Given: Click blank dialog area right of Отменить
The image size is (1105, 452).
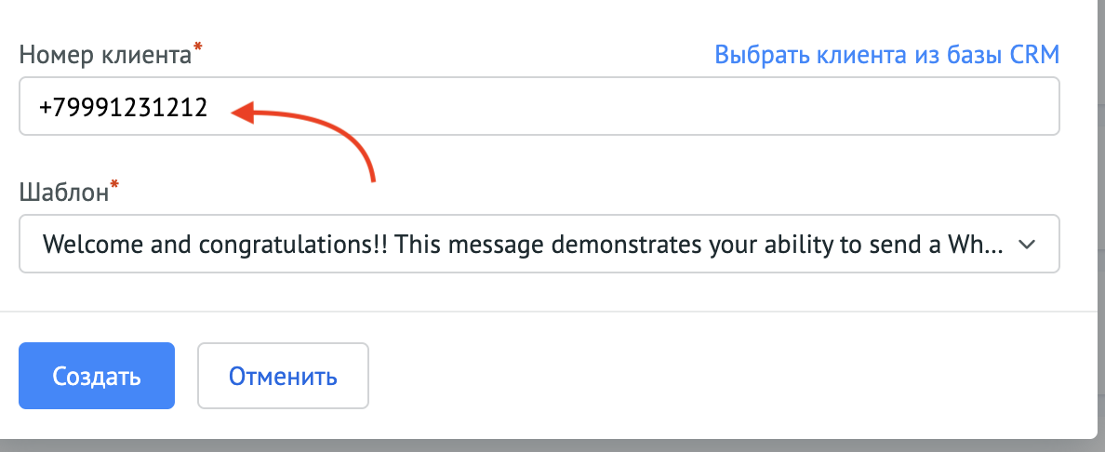Looking at the screenshot, I should click(705, 376).
